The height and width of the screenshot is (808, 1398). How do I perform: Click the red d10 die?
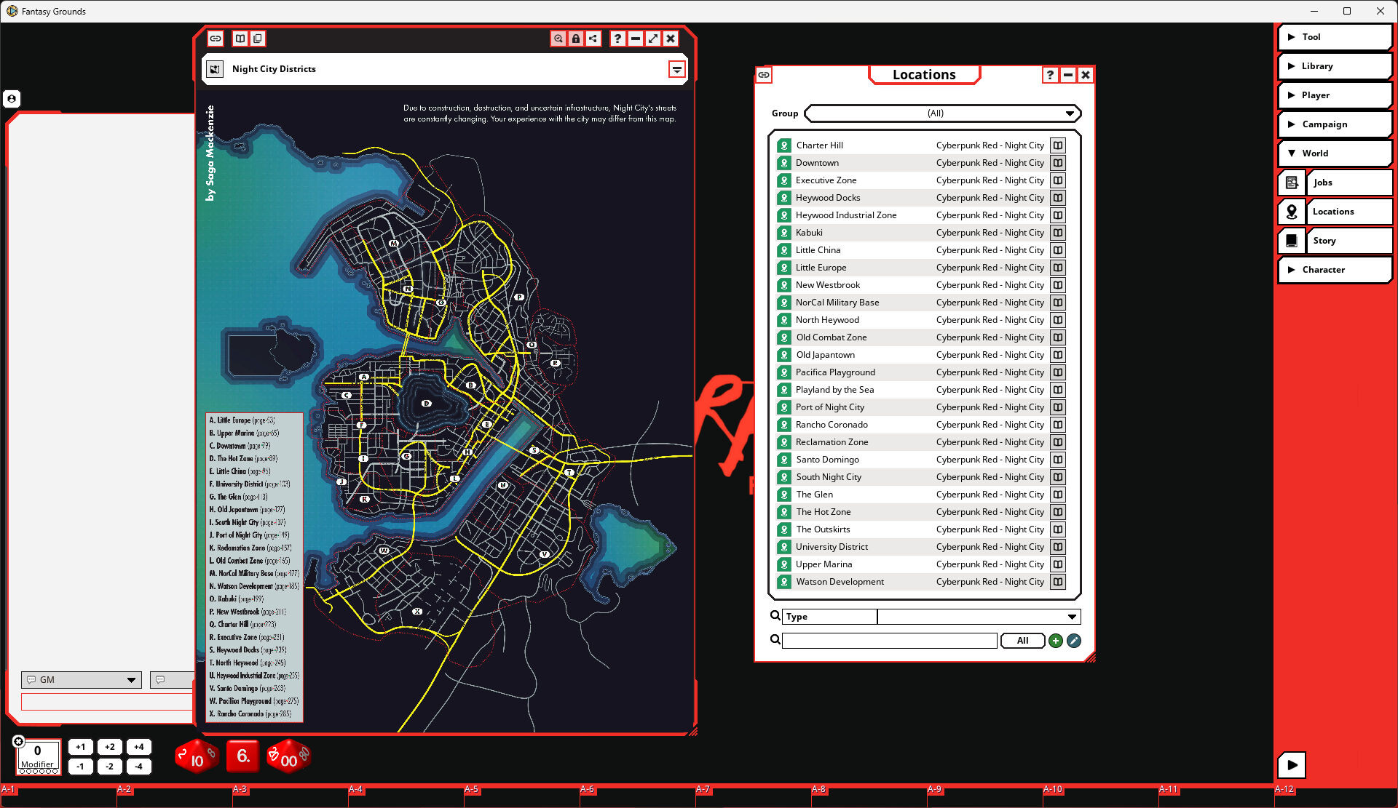[197, 757]
